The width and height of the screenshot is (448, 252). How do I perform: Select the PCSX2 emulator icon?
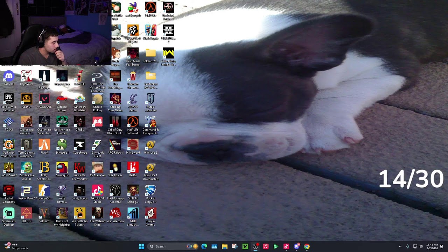9,124
